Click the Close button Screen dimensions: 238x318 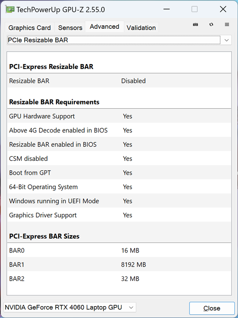tap(212, 308)
